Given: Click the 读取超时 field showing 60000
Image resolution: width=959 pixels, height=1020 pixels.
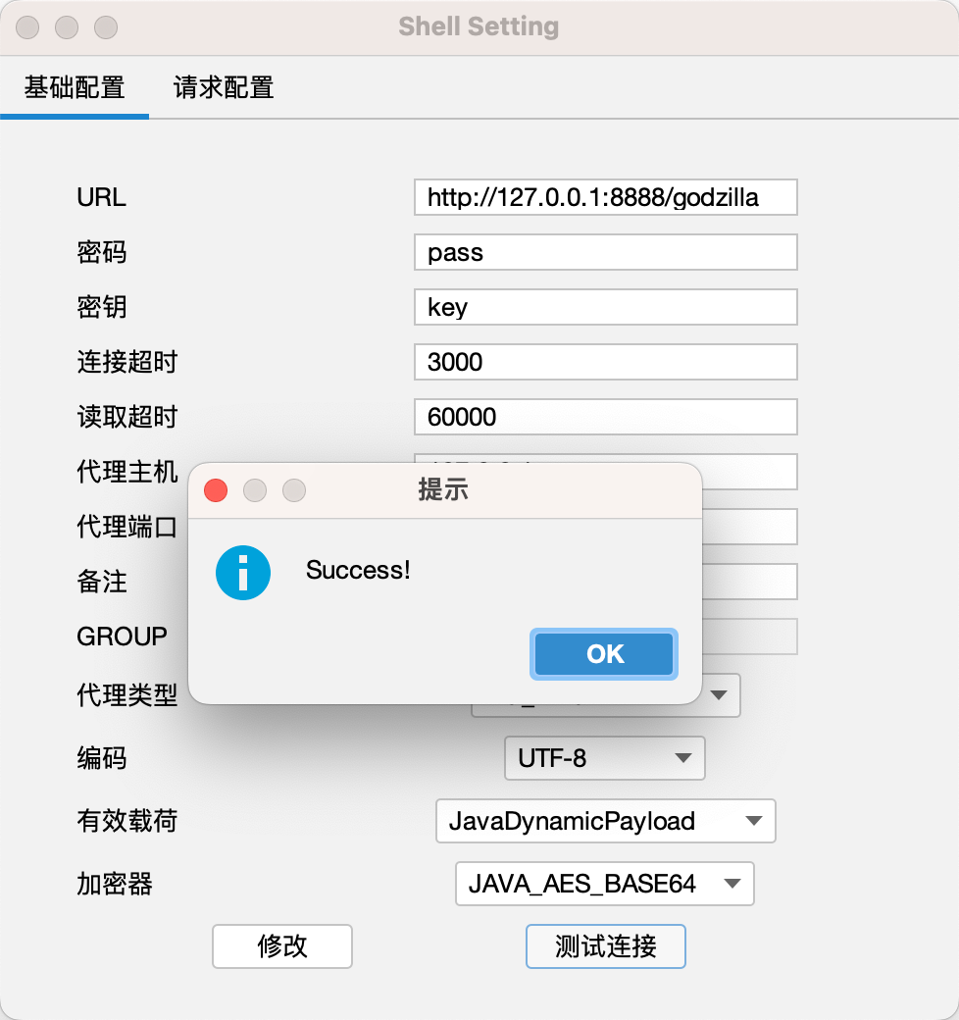Looking at the screenshot, I should (605, 417).
